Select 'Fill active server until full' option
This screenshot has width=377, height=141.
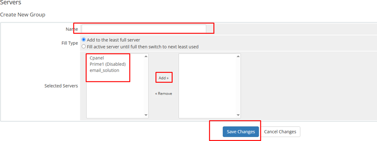point(84,46)
